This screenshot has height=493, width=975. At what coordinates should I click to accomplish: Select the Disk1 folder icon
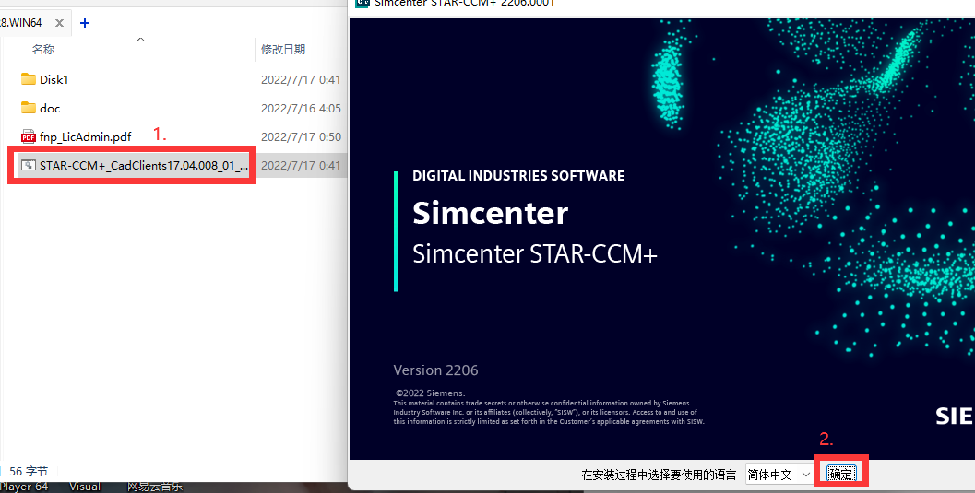28,79
